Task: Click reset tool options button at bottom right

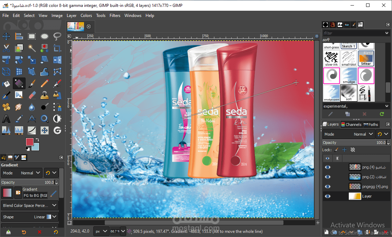Action: pos(56,232)
